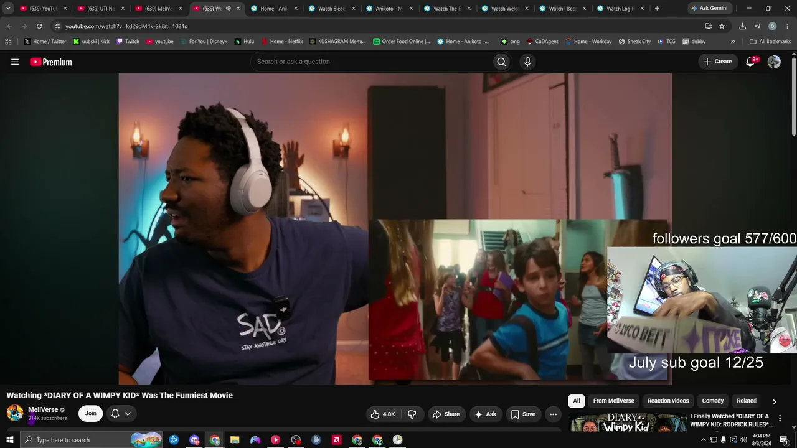Show hidden system tray icons
The height and width of the screenshot is (448, 797).
[x=704, y=440]
